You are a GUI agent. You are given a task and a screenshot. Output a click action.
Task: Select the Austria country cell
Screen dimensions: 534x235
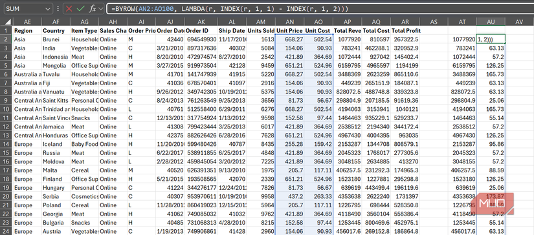56,231
